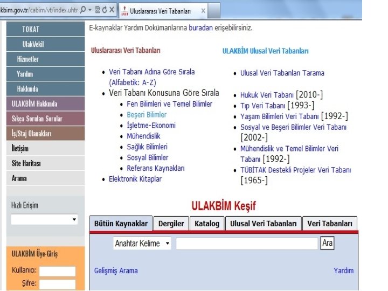Viewport: 388px width, 291px height.
Task: Open the Gelişmiş Arama link
Action: 116,271
